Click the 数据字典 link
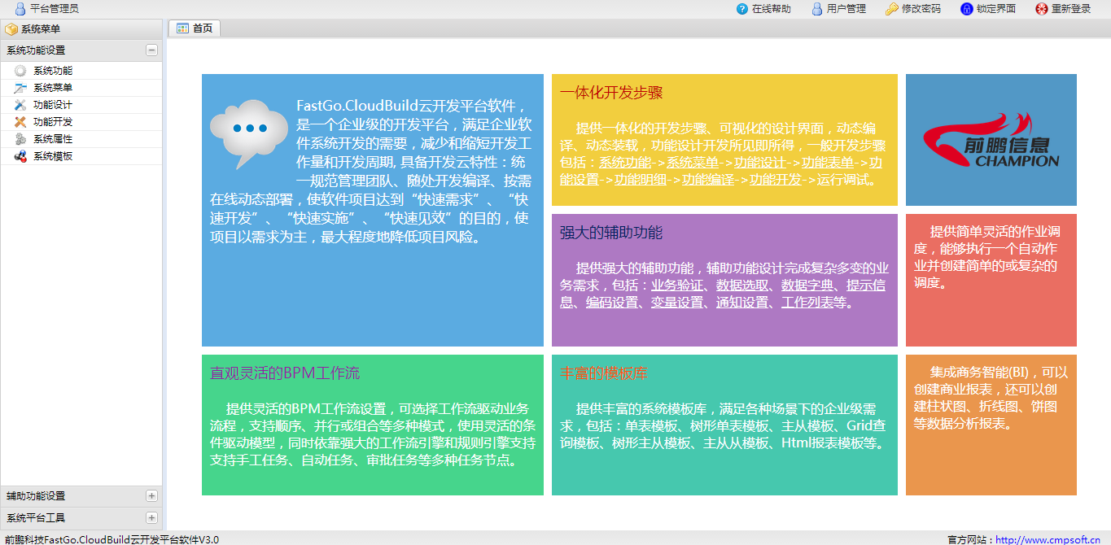 [807, 286]
